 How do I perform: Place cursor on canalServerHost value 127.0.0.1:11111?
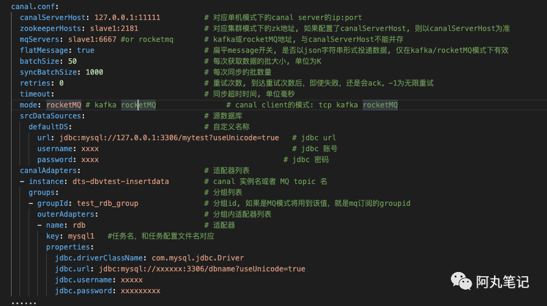[x=127, y=18]
